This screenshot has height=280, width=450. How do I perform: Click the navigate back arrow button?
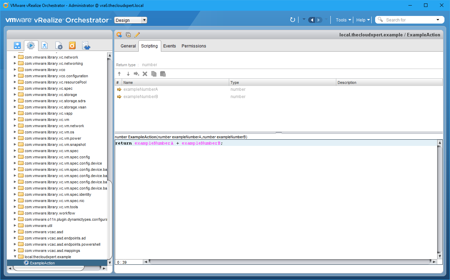point(311,20)
